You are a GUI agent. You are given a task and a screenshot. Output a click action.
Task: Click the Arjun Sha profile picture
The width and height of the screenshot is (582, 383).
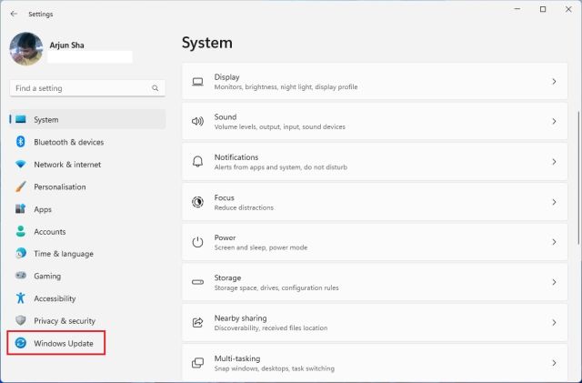(x=26, y=48)
